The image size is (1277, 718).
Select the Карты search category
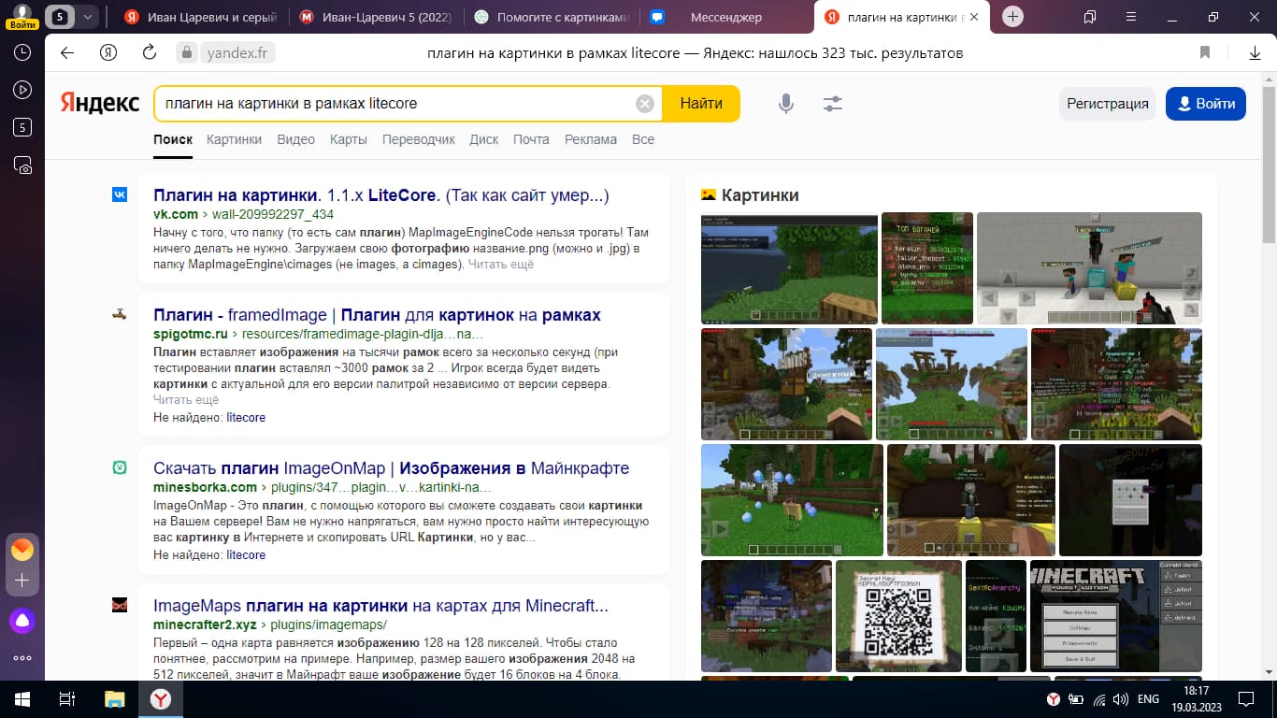coord(348,139)
